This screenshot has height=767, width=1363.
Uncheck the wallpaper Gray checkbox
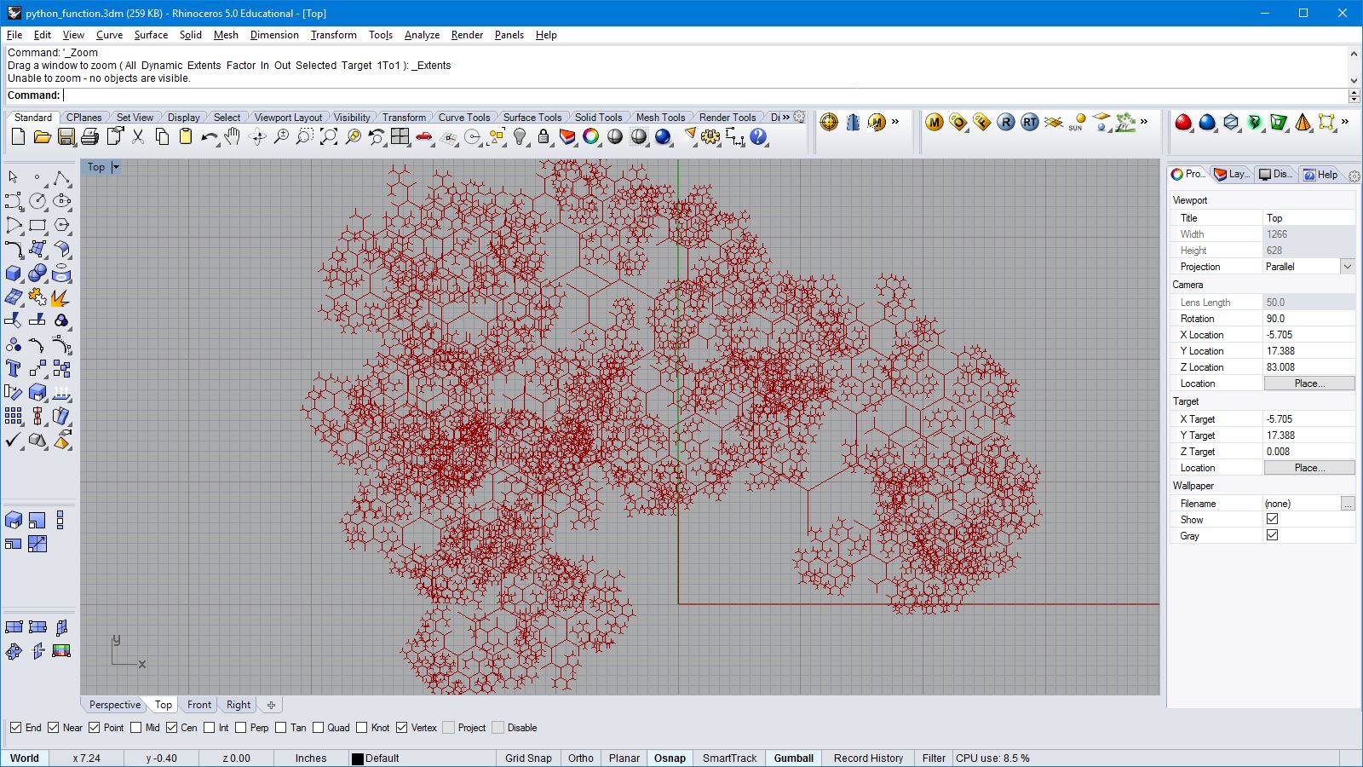tap(1272, 535)
